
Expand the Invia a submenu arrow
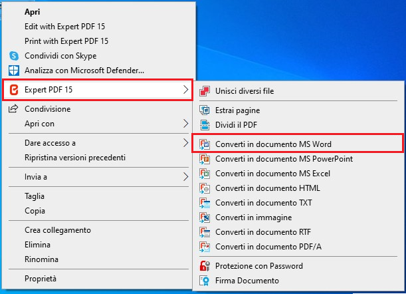[x=185, y=177]
